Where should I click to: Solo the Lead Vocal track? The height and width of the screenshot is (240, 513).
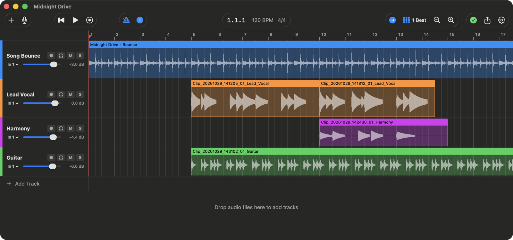(80, 94)
